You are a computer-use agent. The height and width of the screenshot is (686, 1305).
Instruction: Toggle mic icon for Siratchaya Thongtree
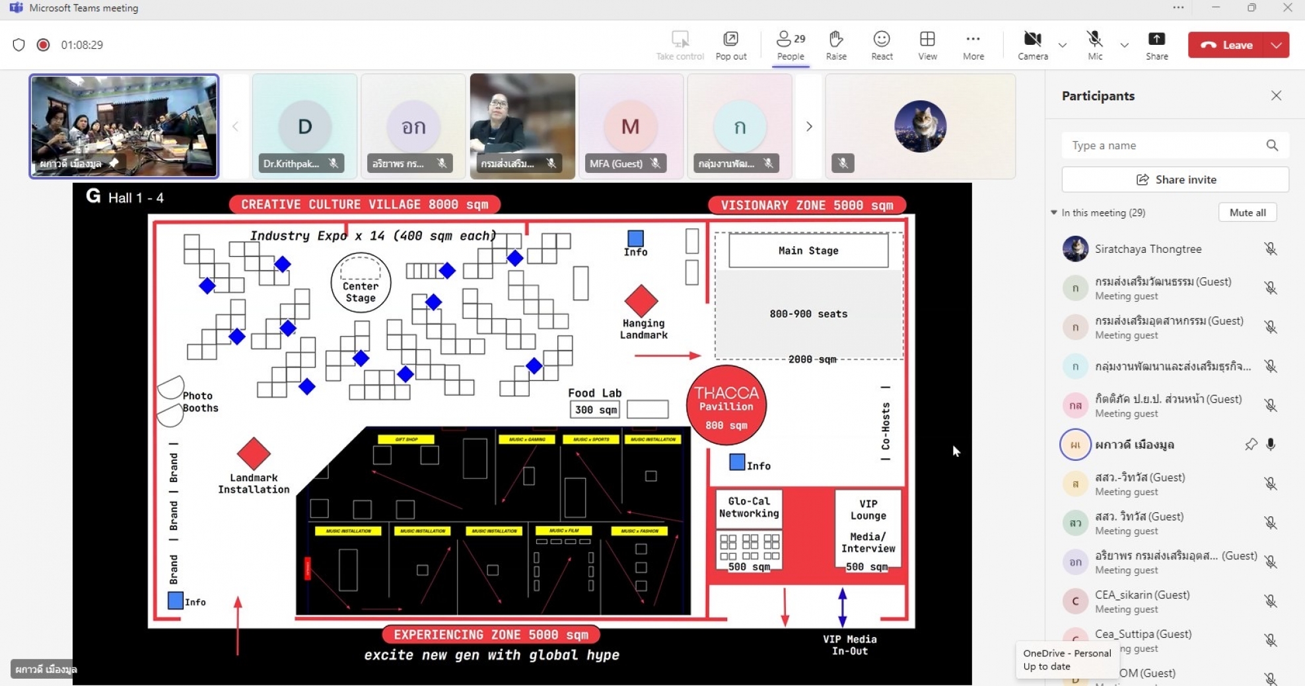[1270, 249]
